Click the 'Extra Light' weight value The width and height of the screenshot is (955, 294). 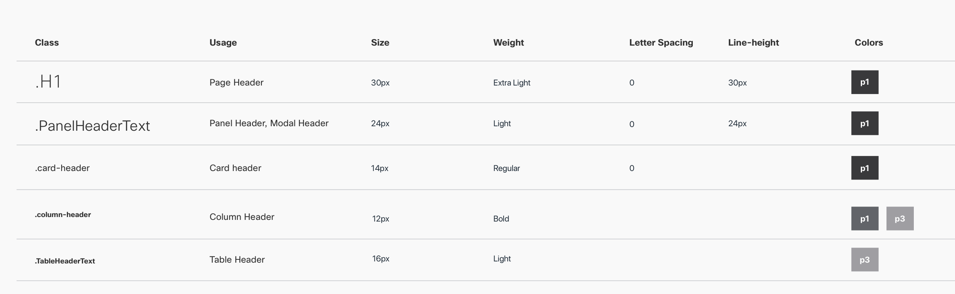[x=512, y=83]
